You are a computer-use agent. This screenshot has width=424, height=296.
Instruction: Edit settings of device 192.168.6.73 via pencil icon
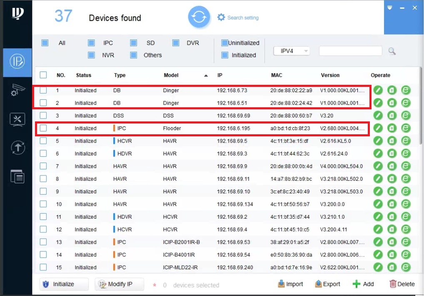point(377,90)
